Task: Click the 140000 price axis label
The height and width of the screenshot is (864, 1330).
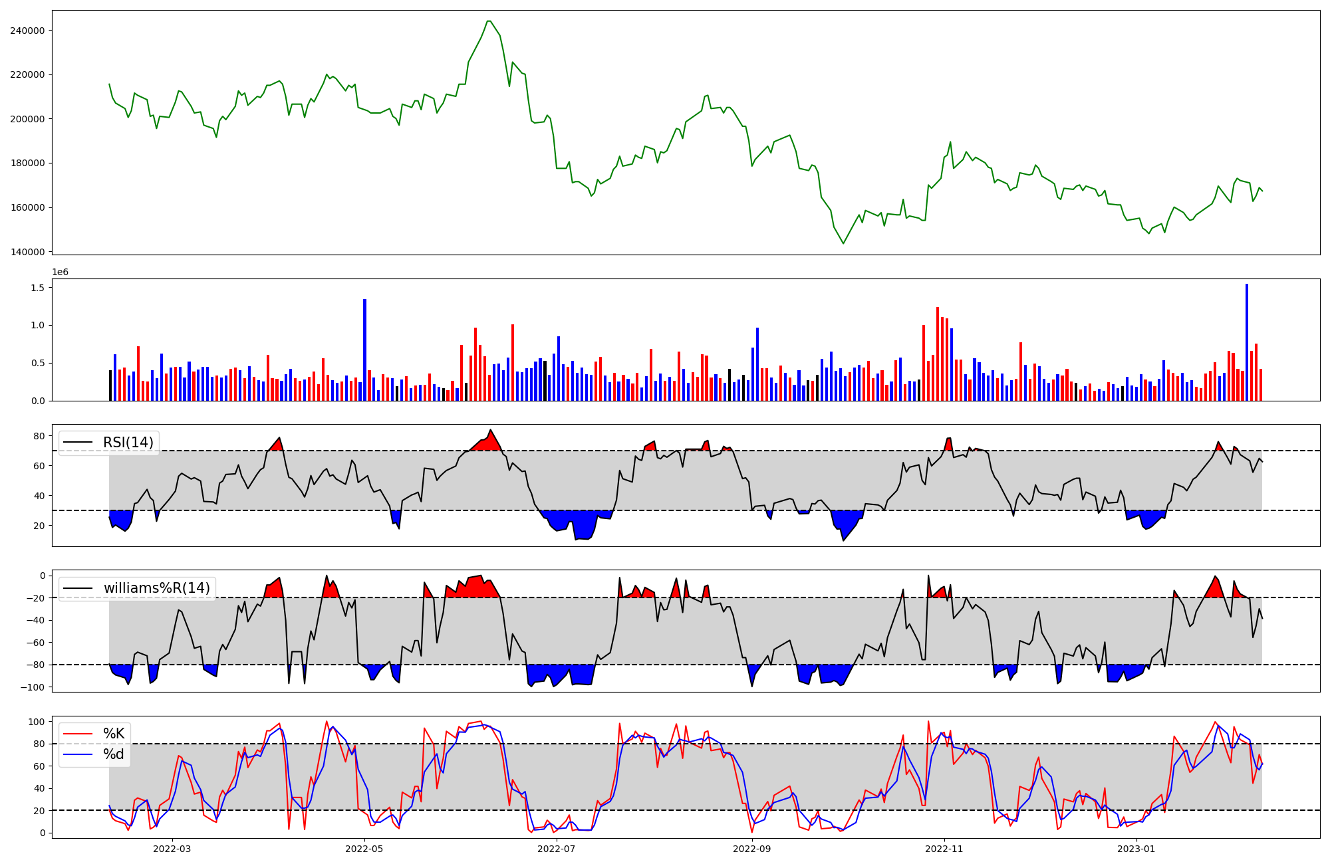Action: click(27, 252)
